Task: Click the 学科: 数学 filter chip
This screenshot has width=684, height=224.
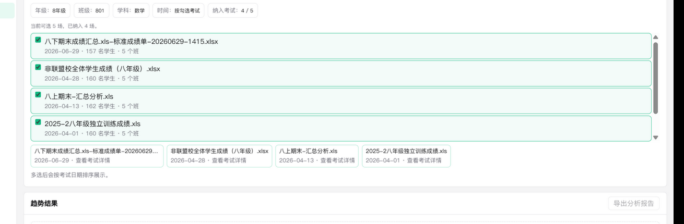Action: click(131, 10)
